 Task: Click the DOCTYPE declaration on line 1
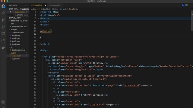(x=49, y=12)
